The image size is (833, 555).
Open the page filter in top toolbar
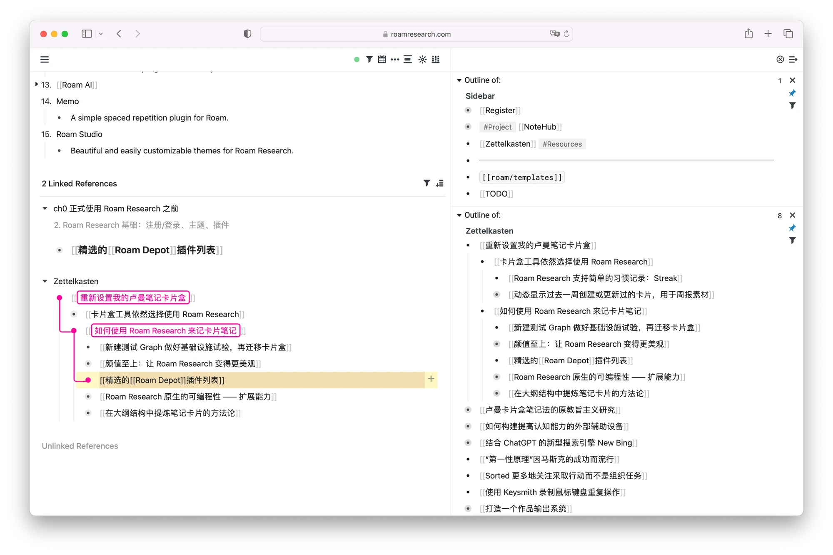[369, 60]
